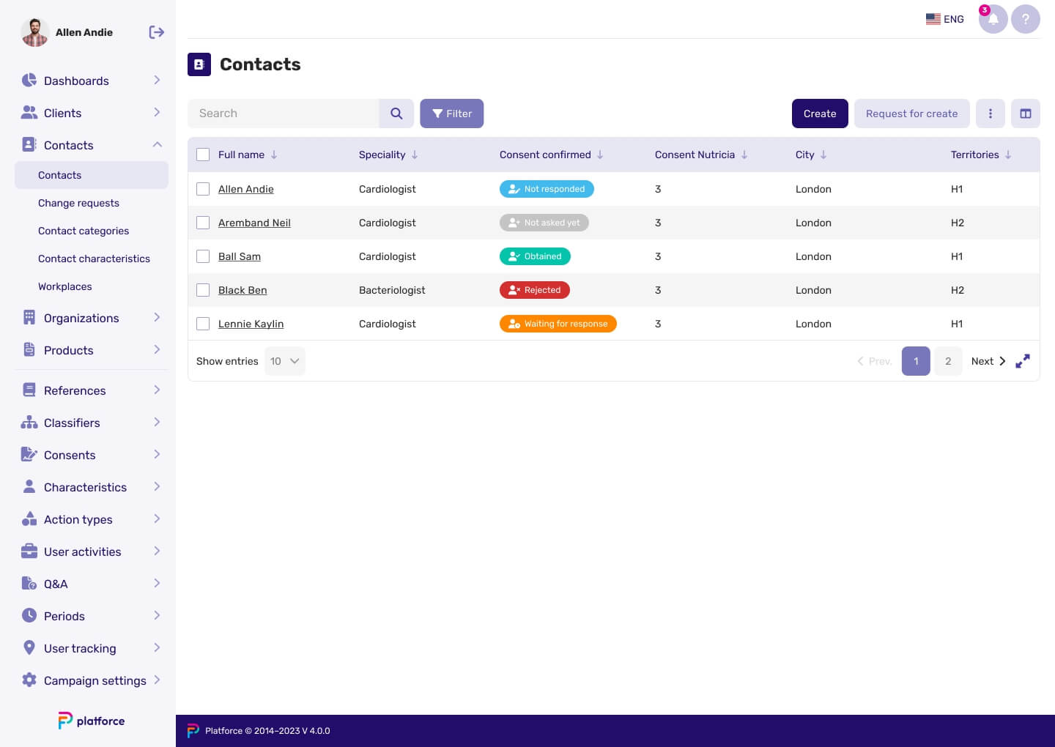Open the three-dot more options menu

coord(991,114)
